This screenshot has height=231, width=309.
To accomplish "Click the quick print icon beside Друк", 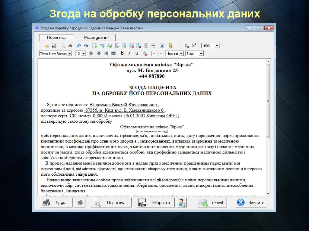I will pyautogui.click(x=80, y=203).
